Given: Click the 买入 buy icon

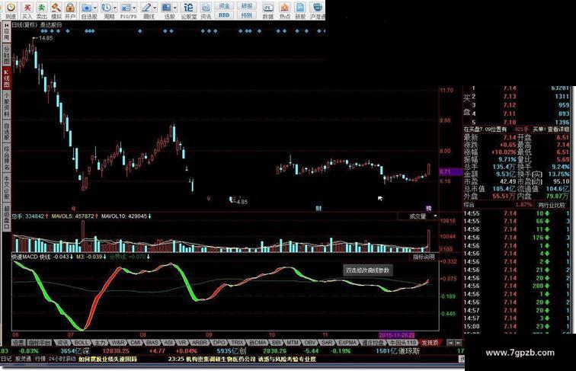Looking at the screenshot, I should (27, 8).
